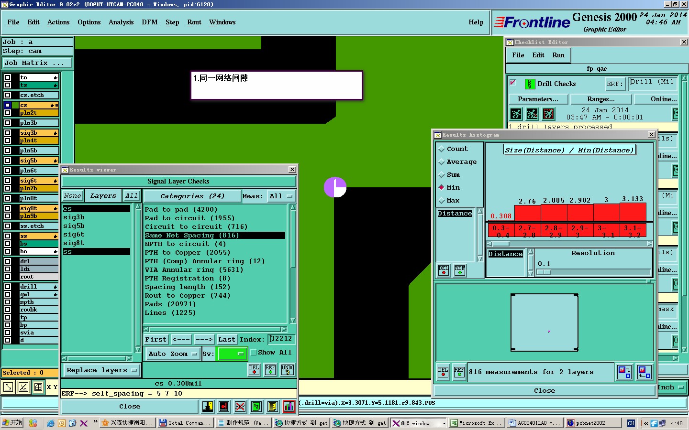Click the crossed-out REF icon
Screen dimensions: 689x430
coord(240,407)
